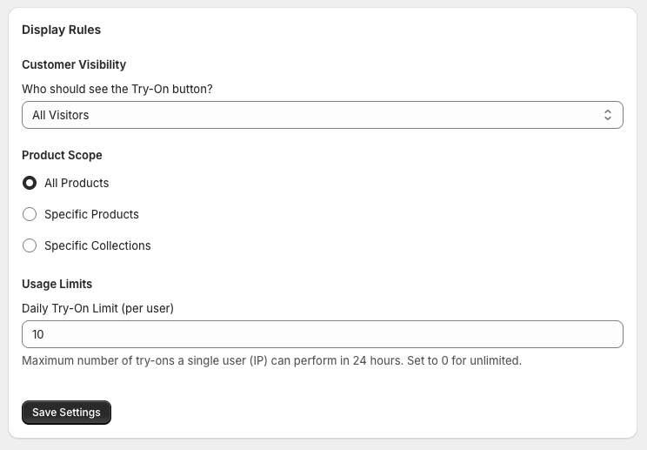Click the Save Settings button
The image size is (647, 450).
tap(66, 413)
